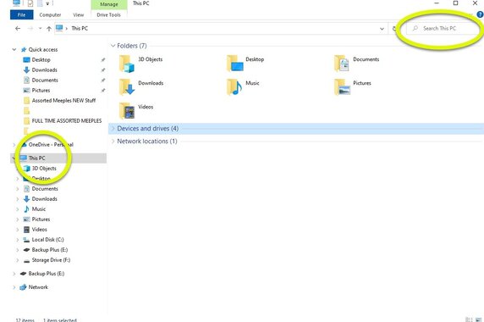This screenshot has height=322, width=484.
Task: Expand the Devices and drives (4) group
Action: [113, 129]
